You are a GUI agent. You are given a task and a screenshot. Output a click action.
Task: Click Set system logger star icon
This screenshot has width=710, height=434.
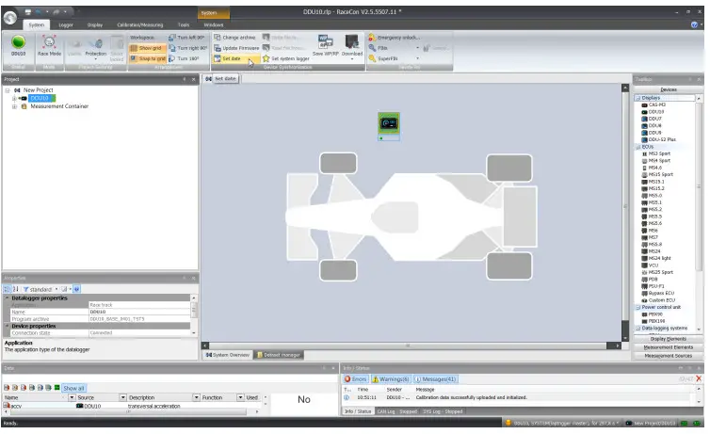[x=266, y=58]
